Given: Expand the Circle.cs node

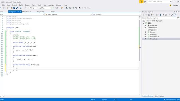Looking at the screenshot, I should [146, 32].
